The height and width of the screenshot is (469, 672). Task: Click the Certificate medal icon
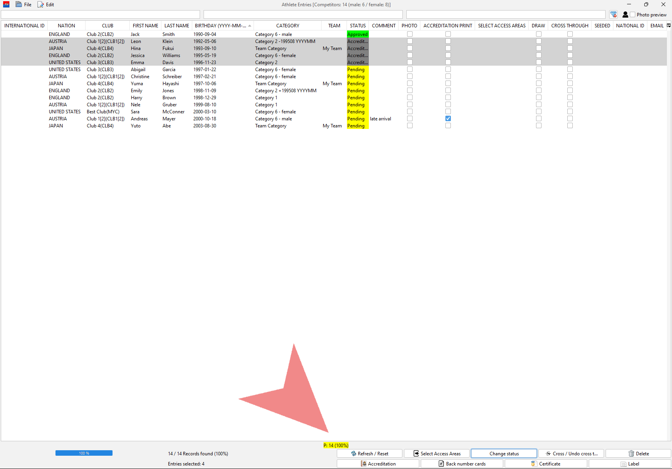coord(533,464)
